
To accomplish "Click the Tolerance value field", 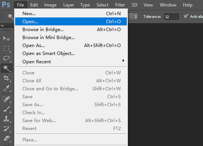I will pos(172,17).
